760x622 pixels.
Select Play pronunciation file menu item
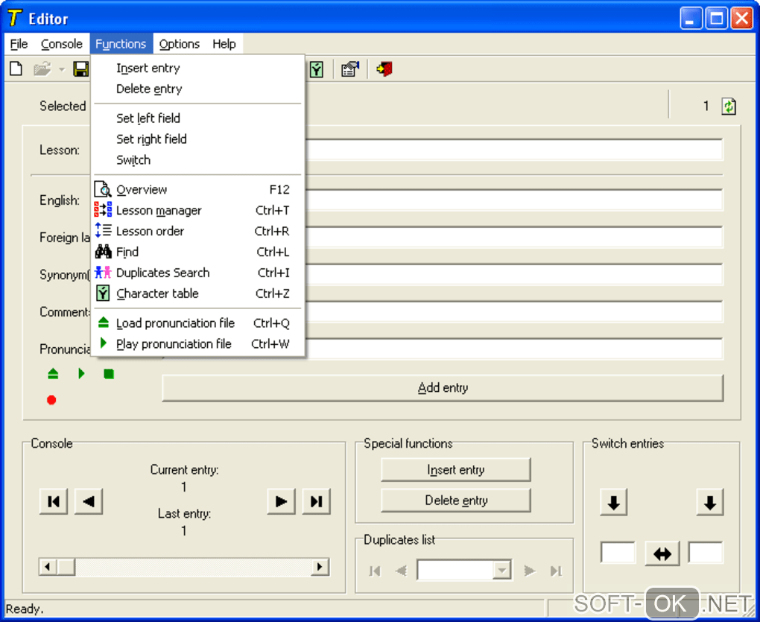pyautogui.click(x=174, y=344)
